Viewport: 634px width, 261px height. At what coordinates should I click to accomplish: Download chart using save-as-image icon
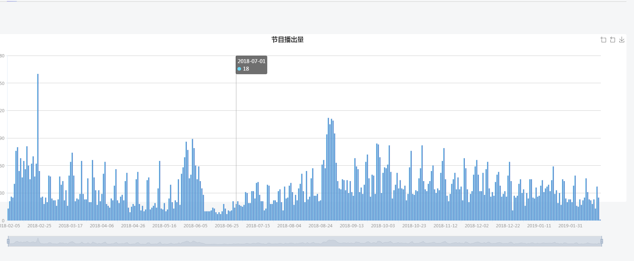(x=622, y=40)
